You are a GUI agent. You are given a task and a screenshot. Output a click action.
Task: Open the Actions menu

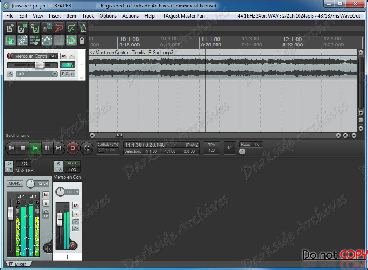pyautogui.click(x=130, y=16)
